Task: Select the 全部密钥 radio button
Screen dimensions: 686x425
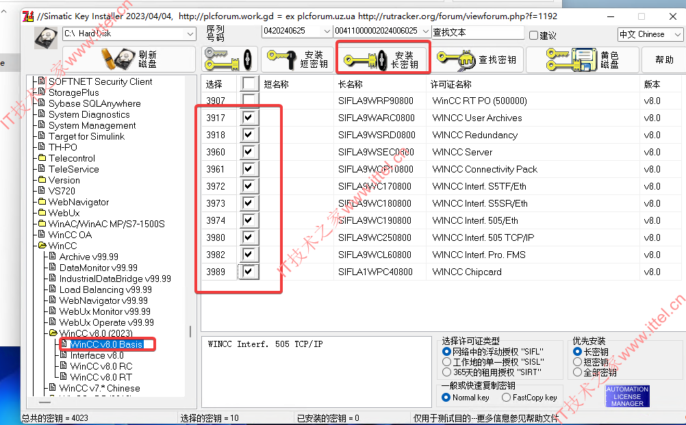Action: click(x=577, y=372)
